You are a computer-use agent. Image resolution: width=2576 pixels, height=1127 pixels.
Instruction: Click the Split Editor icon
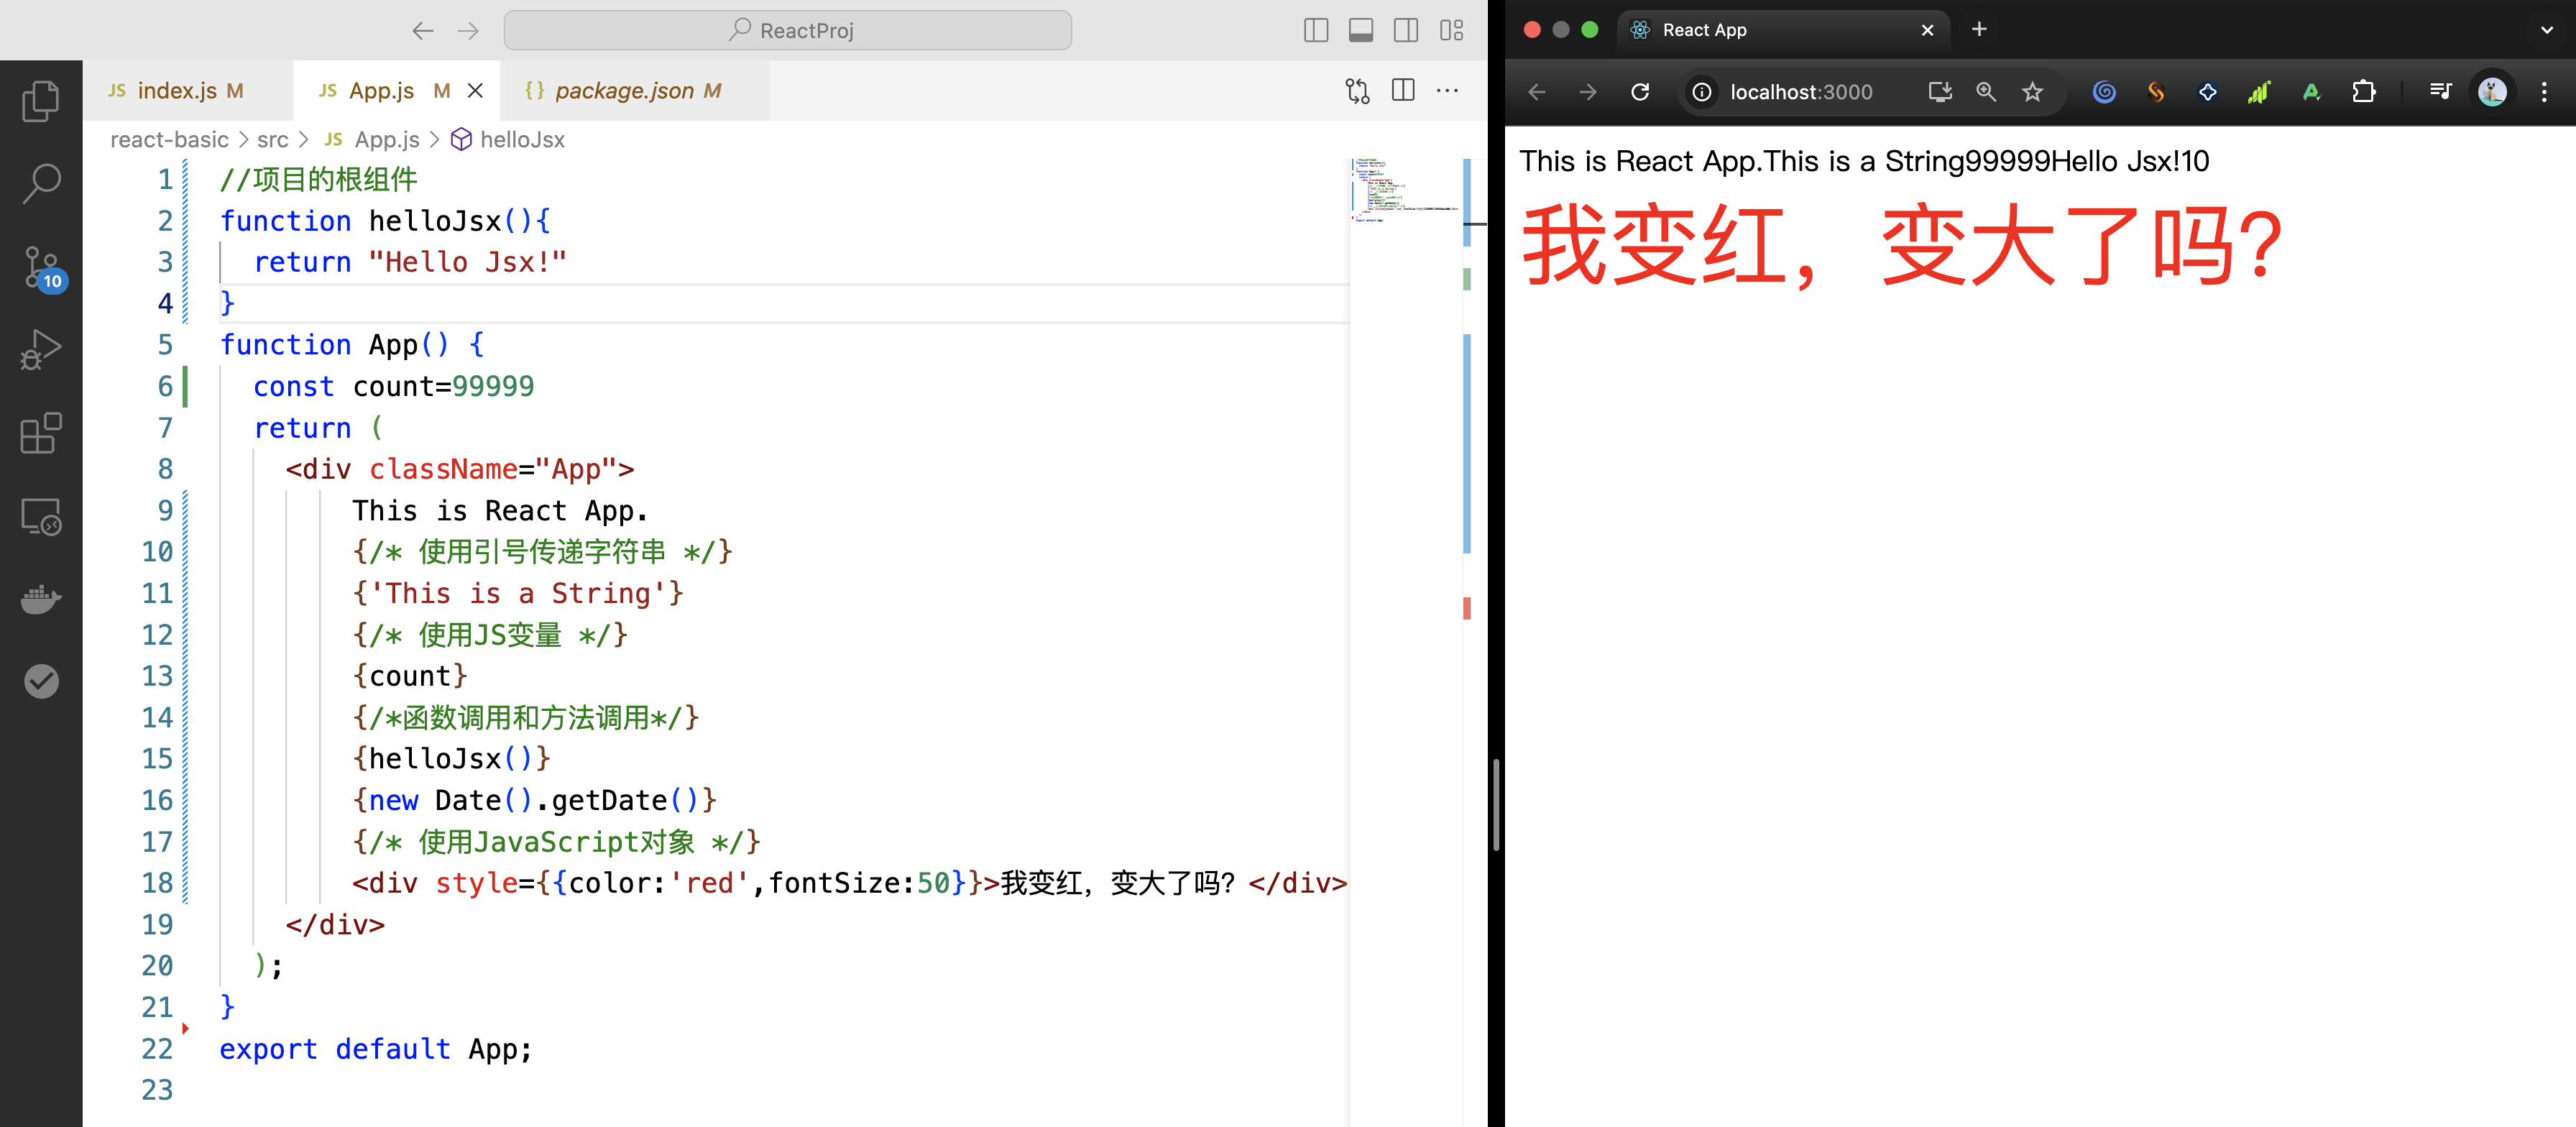(x=1403, y=90)
